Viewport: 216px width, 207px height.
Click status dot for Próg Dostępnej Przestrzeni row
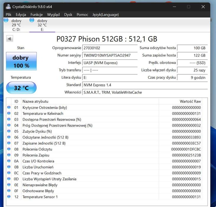(x=9, y=125)
